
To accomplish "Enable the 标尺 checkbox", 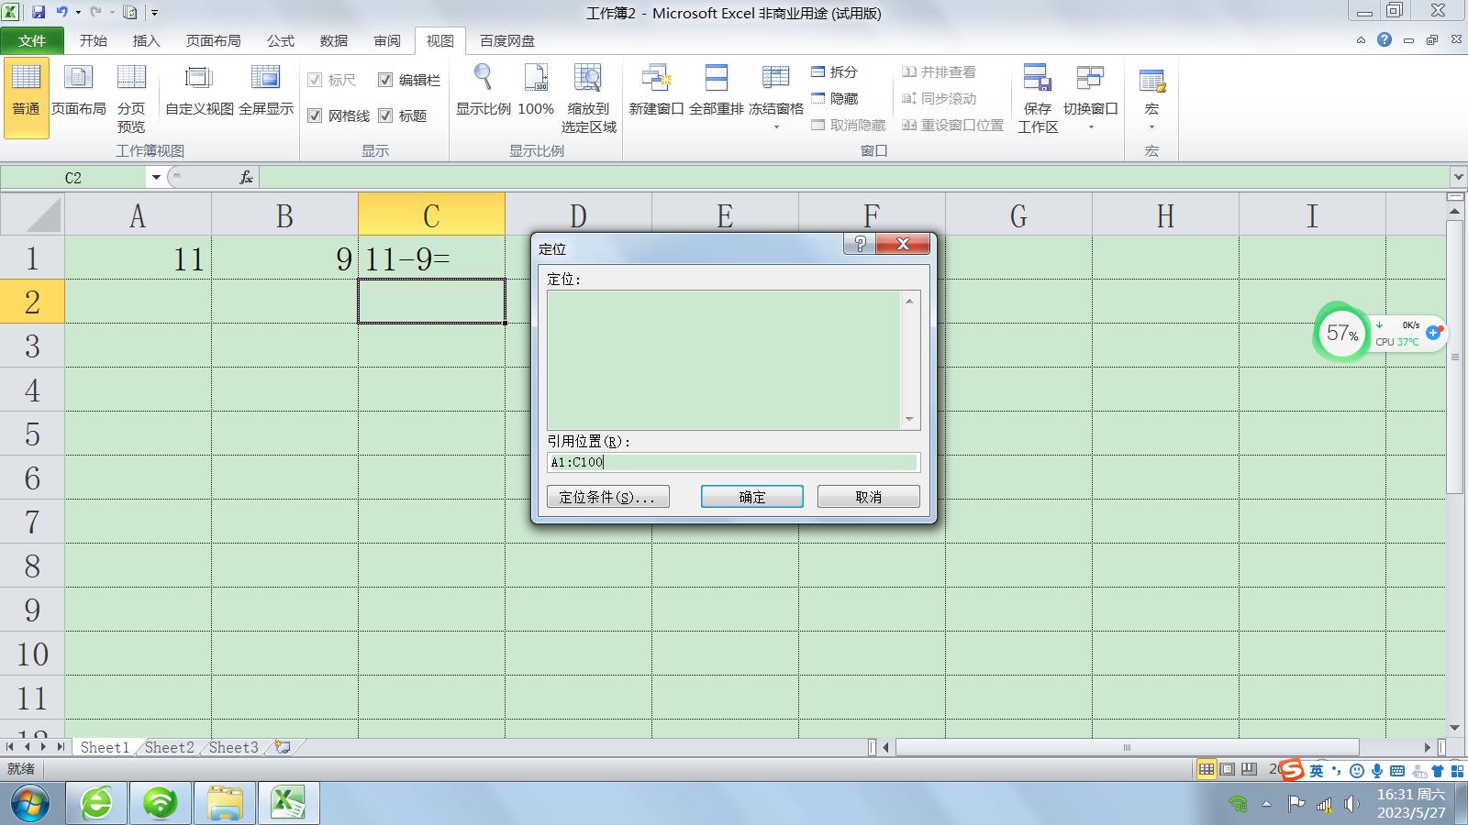I will coord(313,81).
